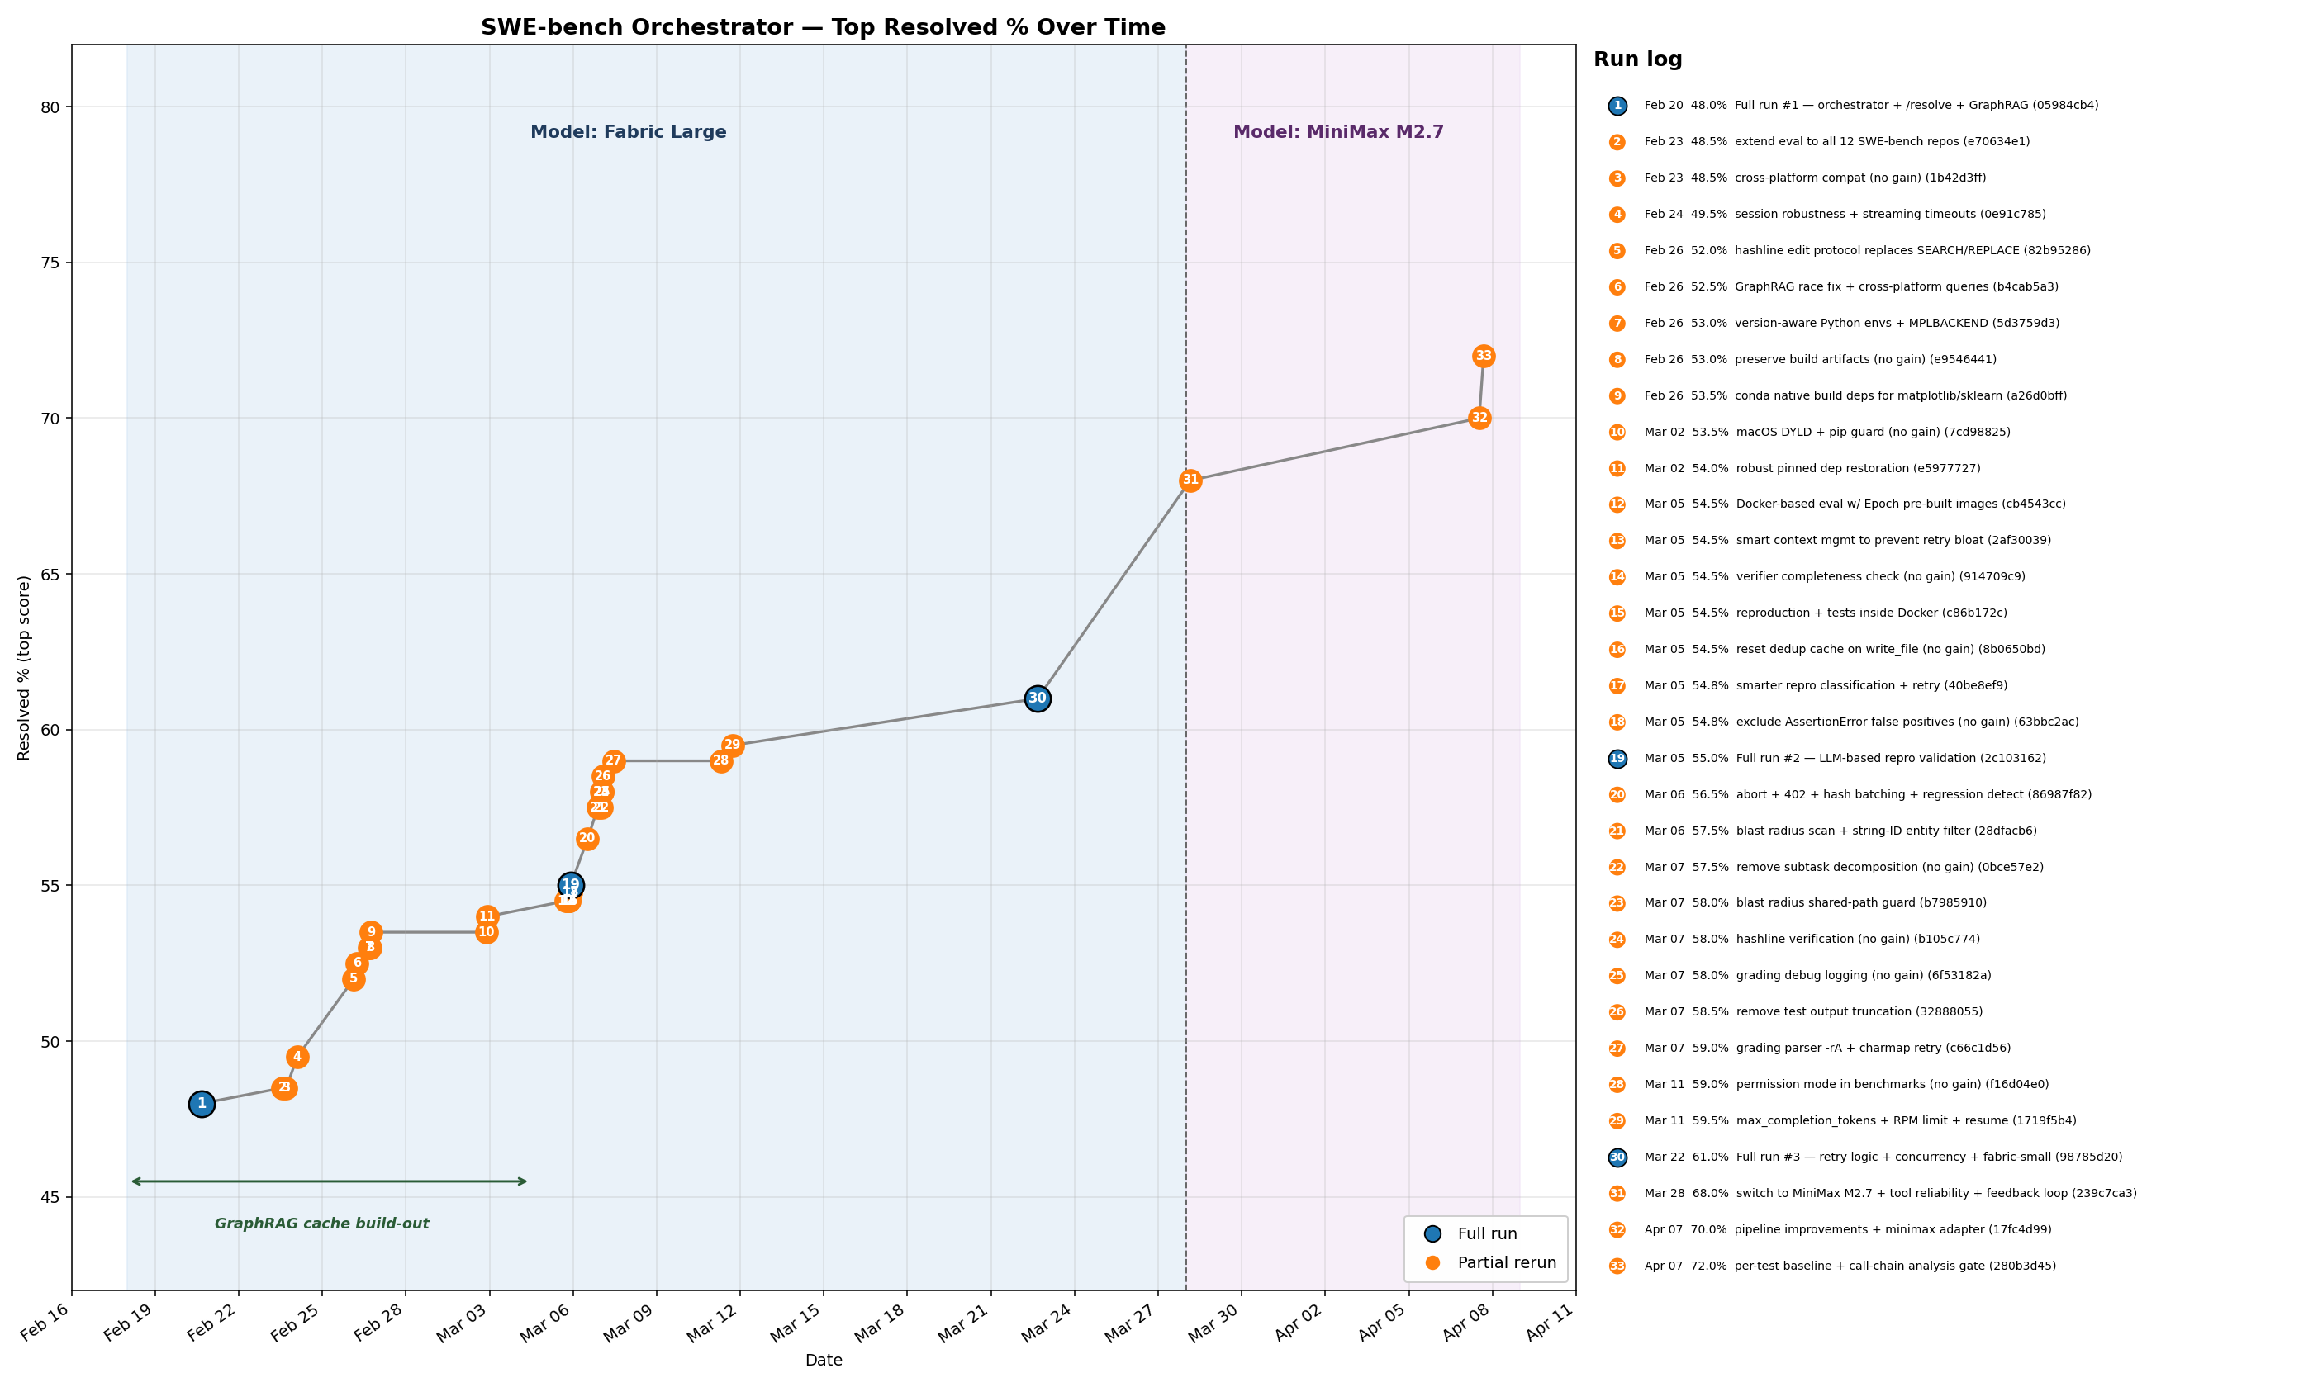The height and width of the screenshot is (1387, 2313).
Task: Click Partial rerun legend marker
Action: (x=1432, y=1262)
